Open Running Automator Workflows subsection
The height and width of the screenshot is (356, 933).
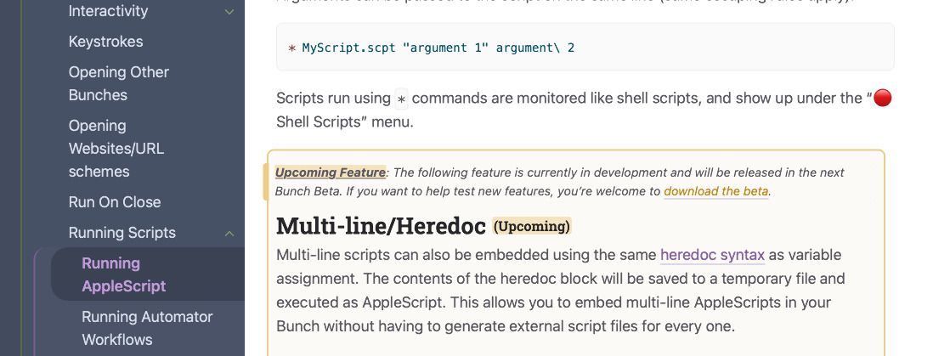click(x=147, y=328)
